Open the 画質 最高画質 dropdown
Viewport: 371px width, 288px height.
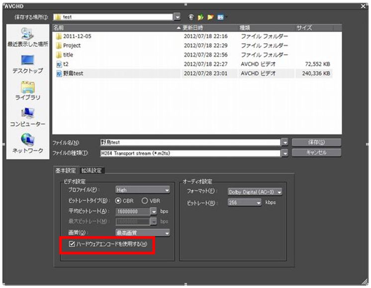pos(143,233)
